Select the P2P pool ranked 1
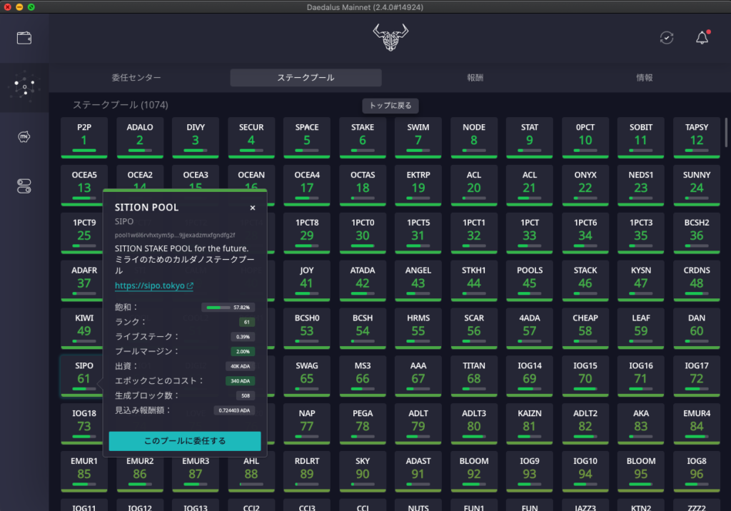 point(84,136)
